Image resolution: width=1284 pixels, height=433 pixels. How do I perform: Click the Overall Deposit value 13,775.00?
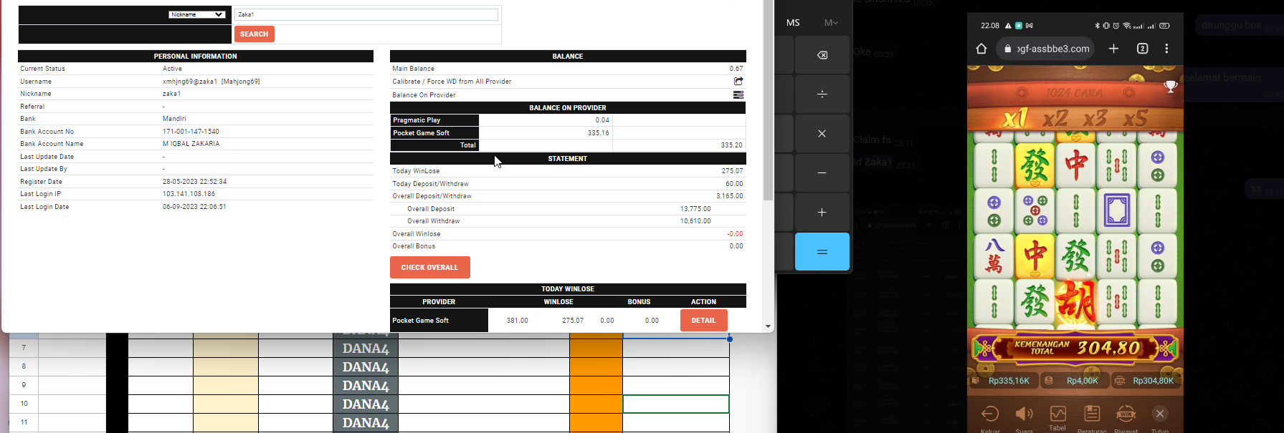pos(695,209)
